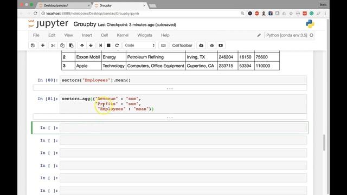Click the cloud upload toolbar icon

click(x=201, y=45)
